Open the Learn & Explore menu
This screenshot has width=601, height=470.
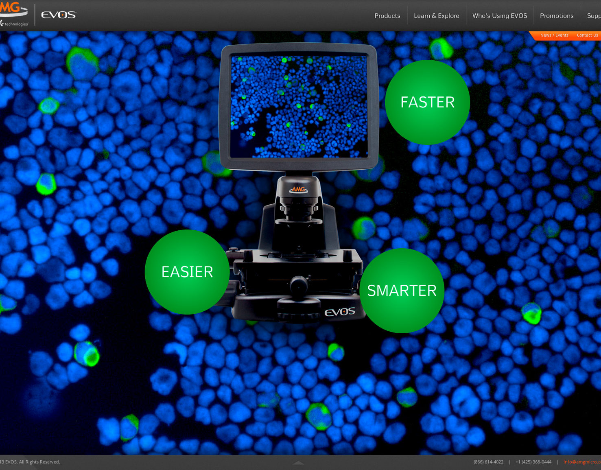point(436,16)
